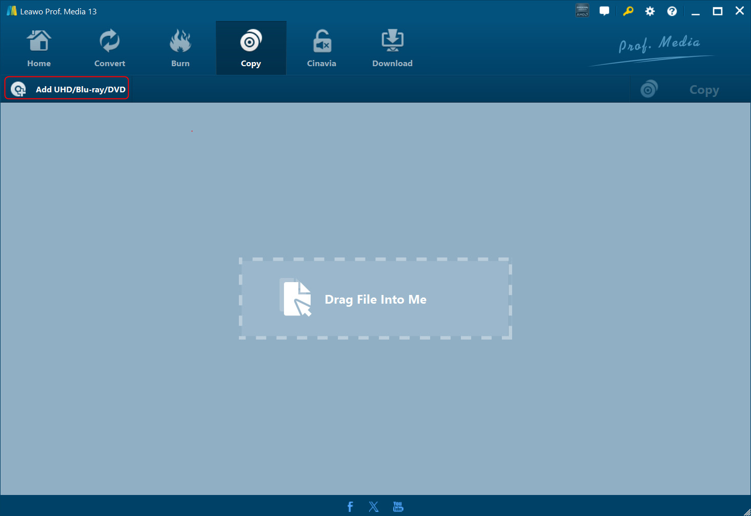The image size is (751, 516).
Task: Select the Copy tab
Action: point(251,49)
